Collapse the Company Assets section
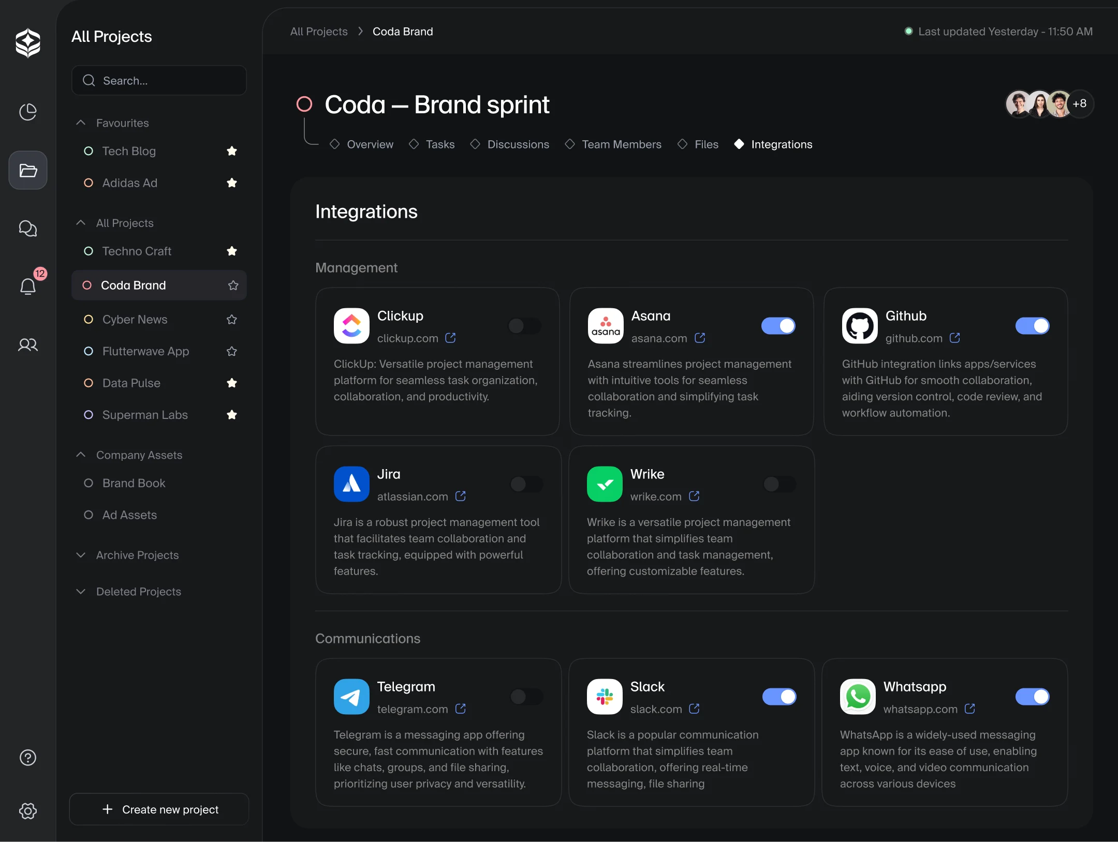This screenshot has height=842, width=1118. pyautogui.click(x=81, y=455)
